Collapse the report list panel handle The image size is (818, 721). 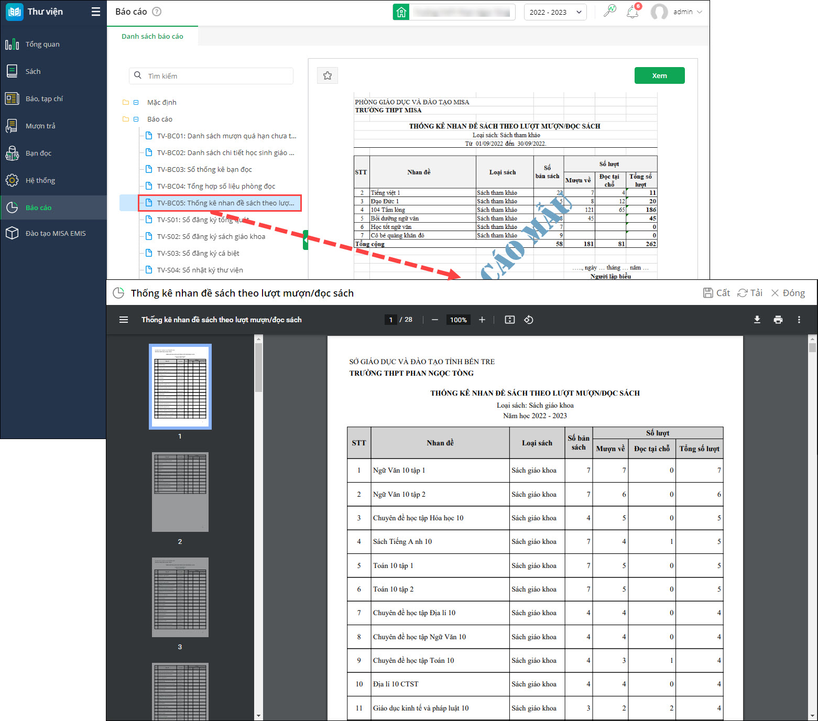pyautogui.click(x=305, y=240)
